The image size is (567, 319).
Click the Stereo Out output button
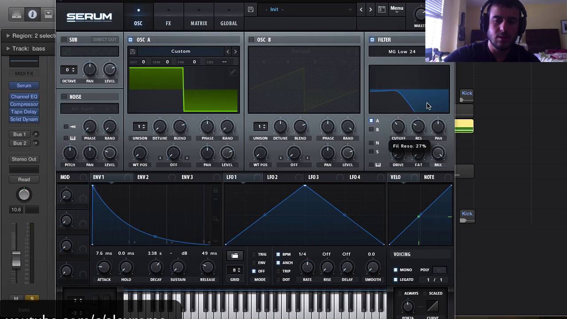(x=24, y=159)
